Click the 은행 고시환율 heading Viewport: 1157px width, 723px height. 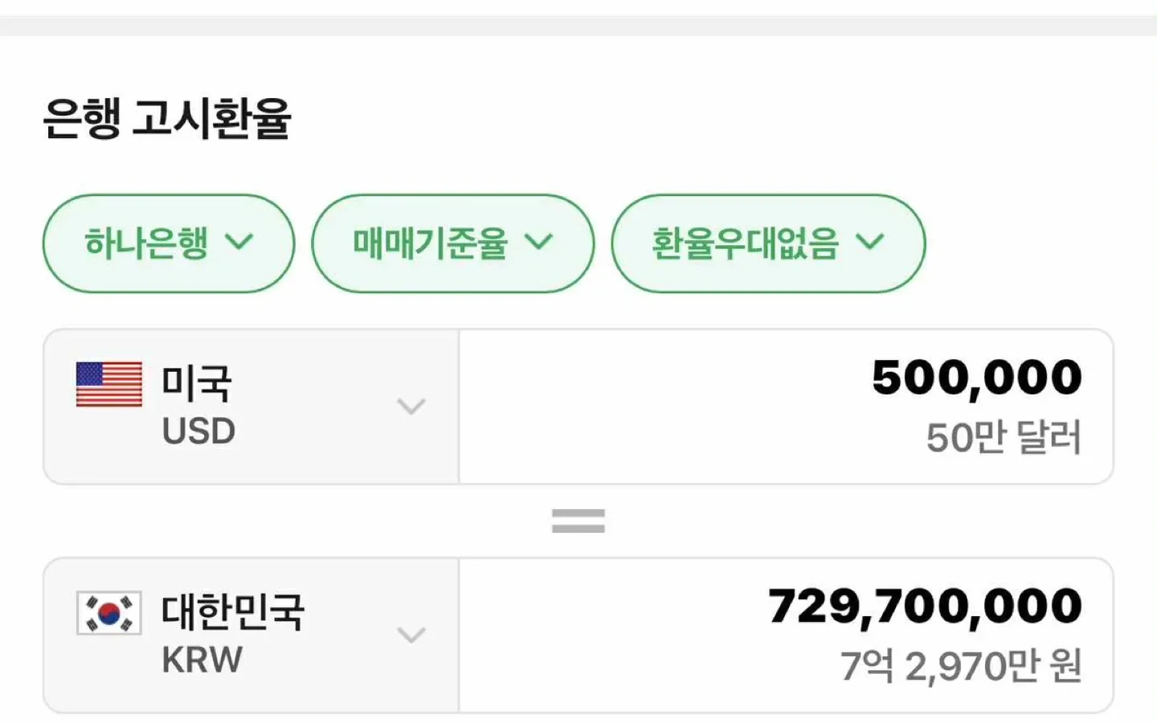[x=167, y=119]
